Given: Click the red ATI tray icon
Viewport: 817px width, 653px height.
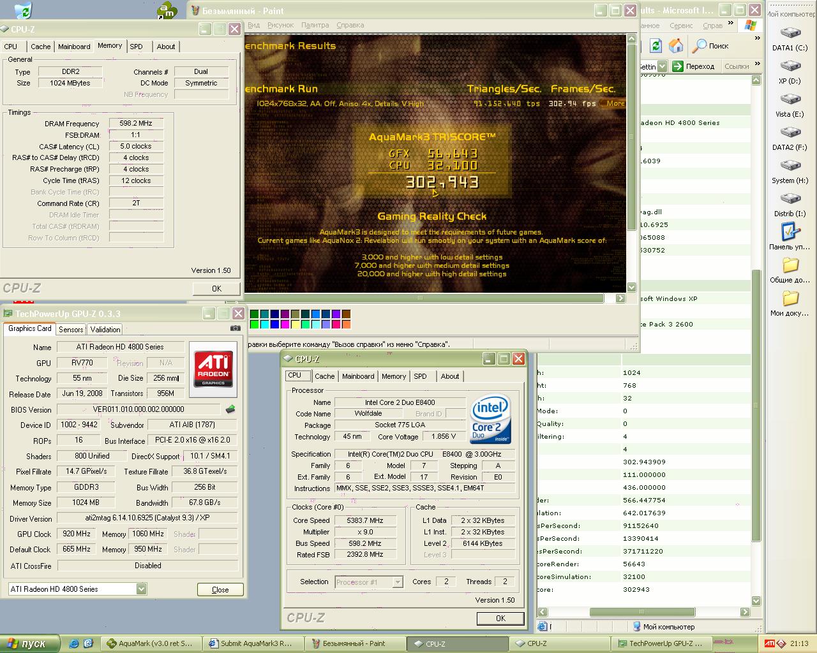Looking at the screenshot, I should [770, 643].
